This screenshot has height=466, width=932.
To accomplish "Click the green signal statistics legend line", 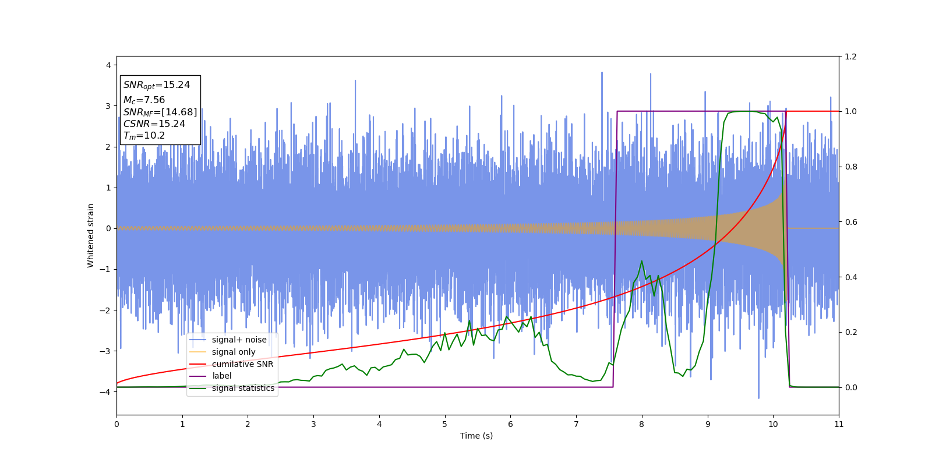I will 198,389.
